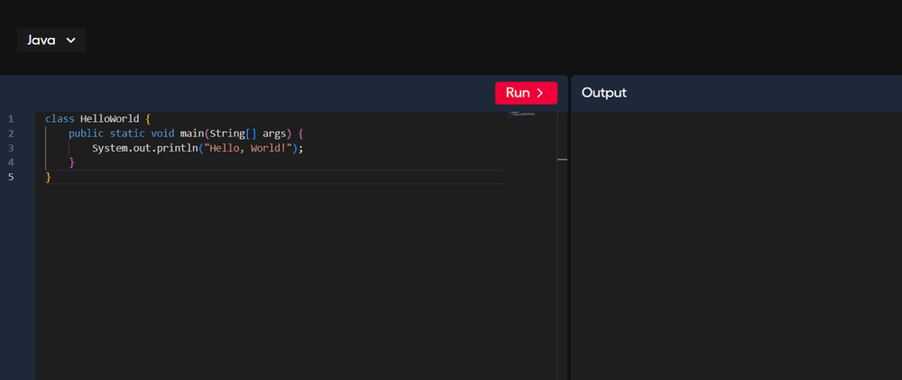Image resolution: width=902 pixels, height=380 pixels.
Task: Place cursor on HelloWorld class name
Action: coord(109,119)
